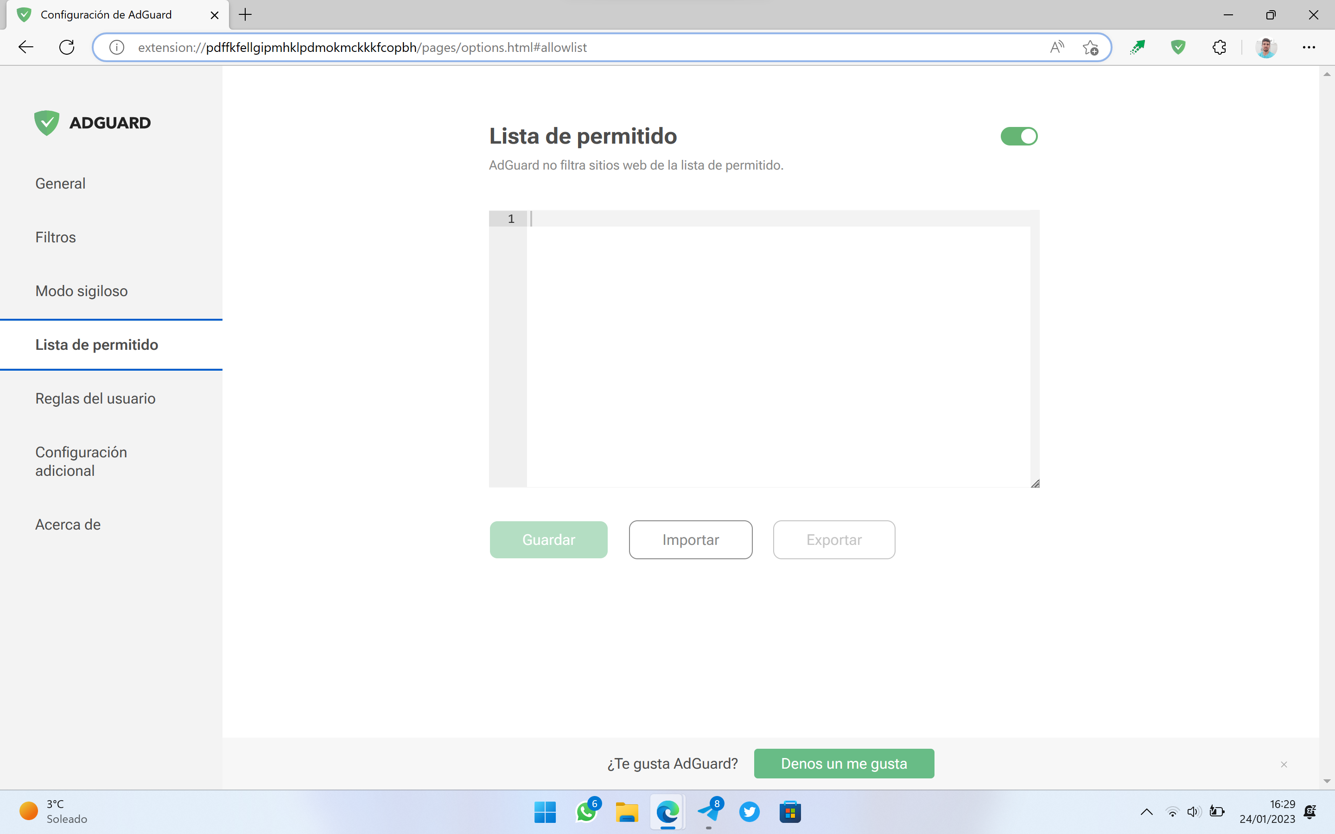Open the AdGuard extension shield in the toolbar
The image size is (1335, 834).
tap(1178, 47)
